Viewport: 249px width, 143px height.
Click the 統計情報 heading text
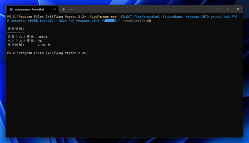pos(16,29)
